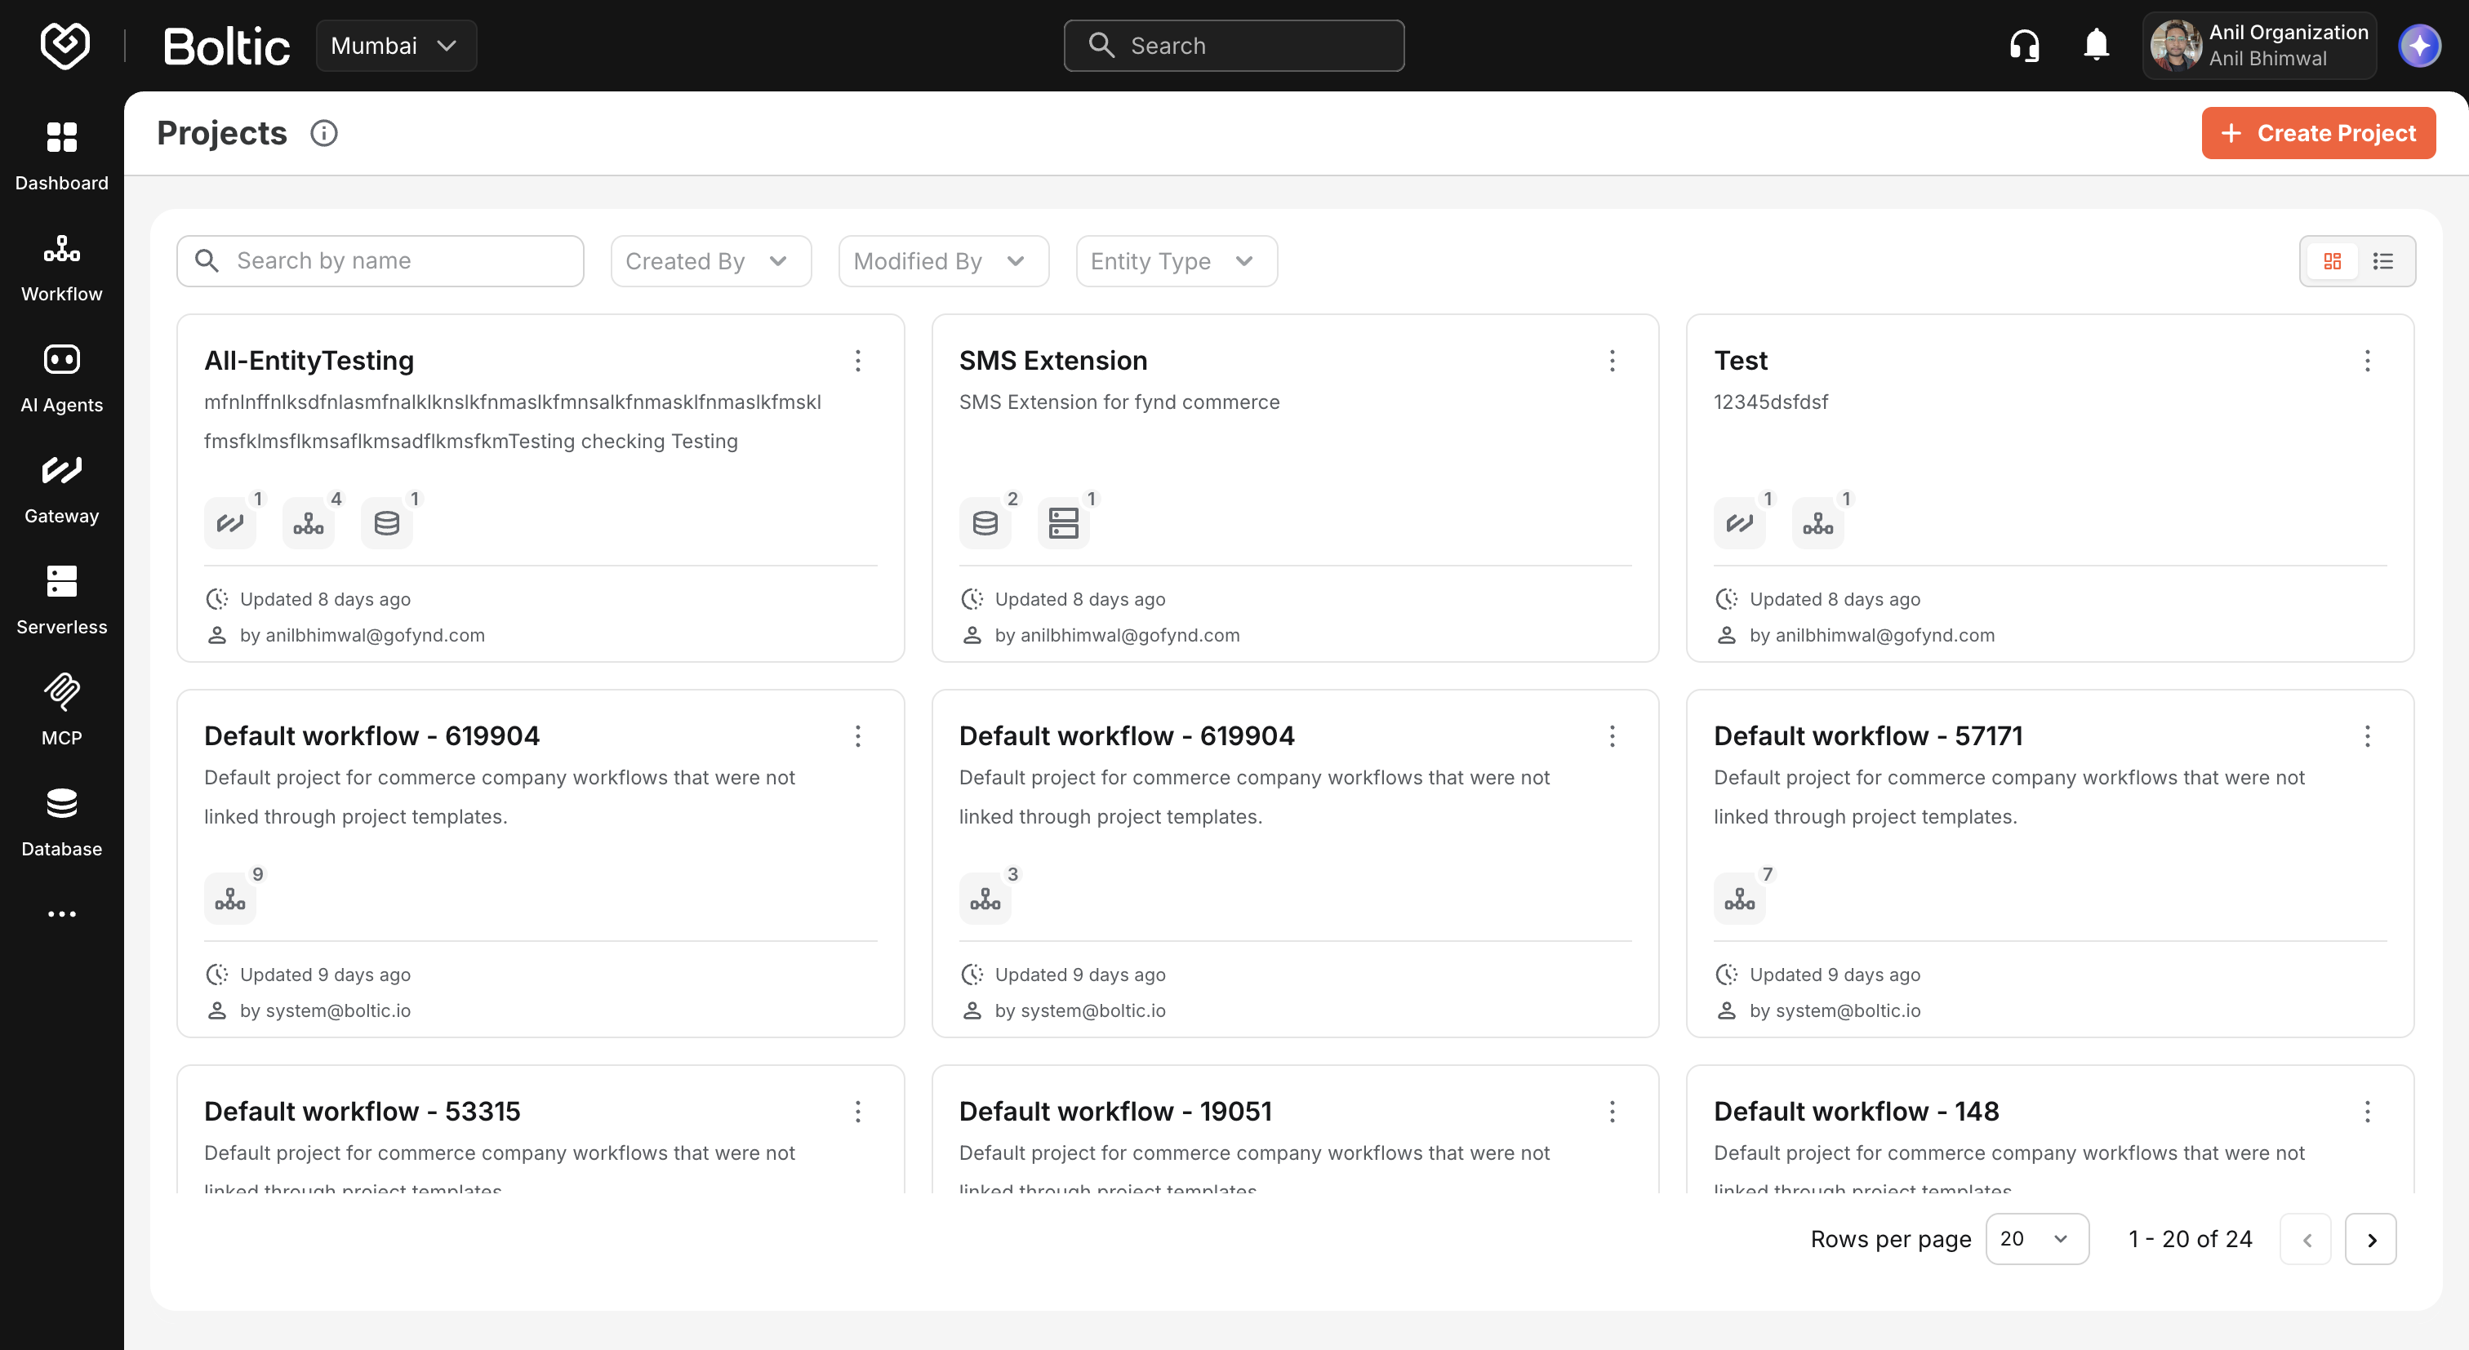Click the Boltic wordmark
The height and width of the screenshot is (1350, 2469).
coord(226,46)
